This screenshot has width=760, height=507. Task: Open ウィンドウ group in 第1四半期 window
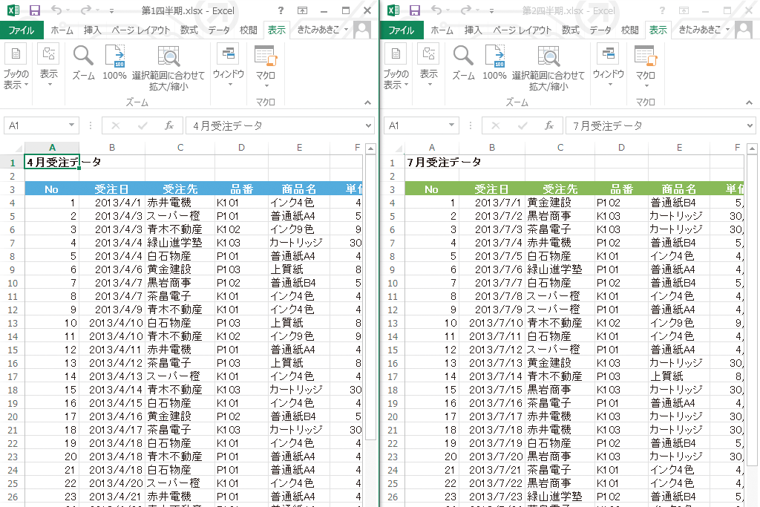(x=229, y=66)
